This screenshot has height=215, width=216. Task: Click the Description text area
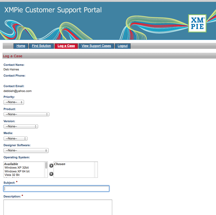tap(58, 207)
